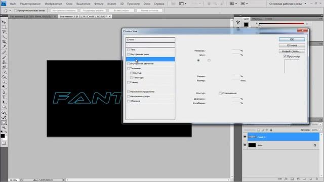Click the lock all icon in Layers
The width and height of the screenshot is (324, 182).
(271, 130)
